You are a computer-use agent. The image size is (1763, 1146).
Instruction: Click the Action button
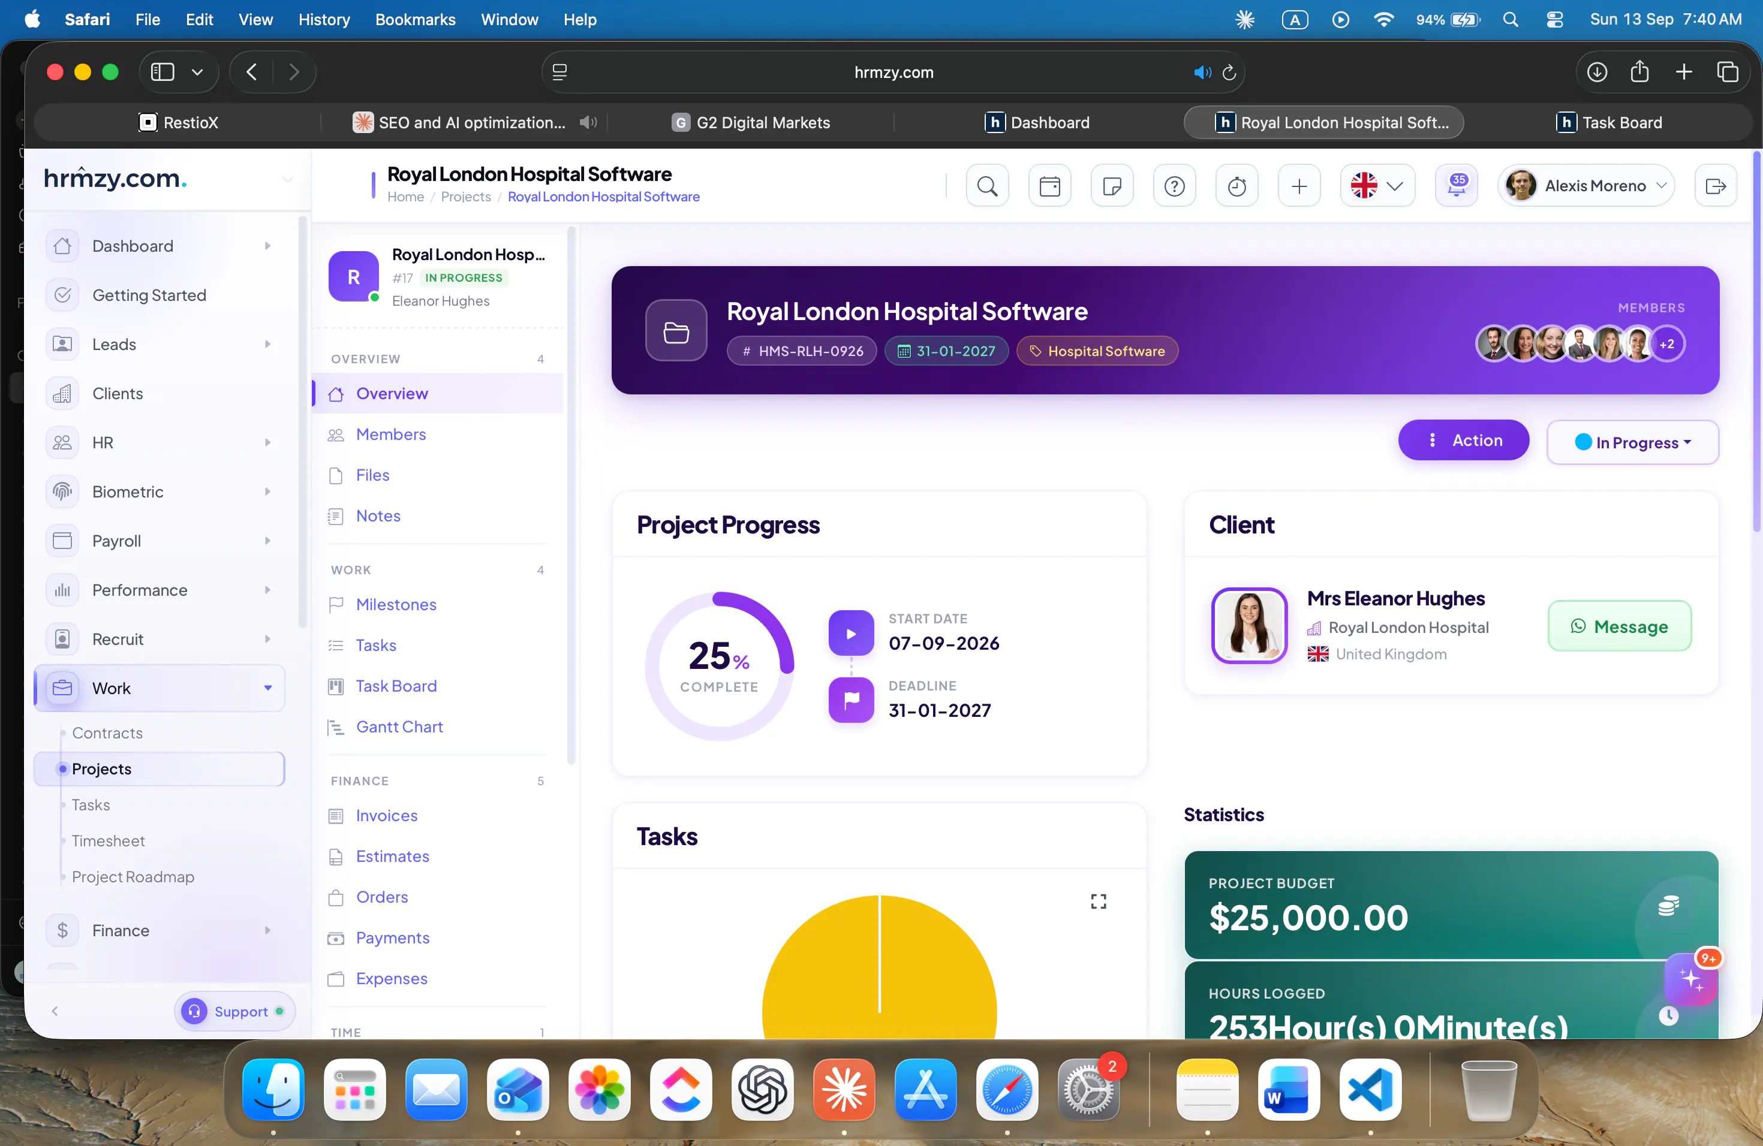point(1463,440)
